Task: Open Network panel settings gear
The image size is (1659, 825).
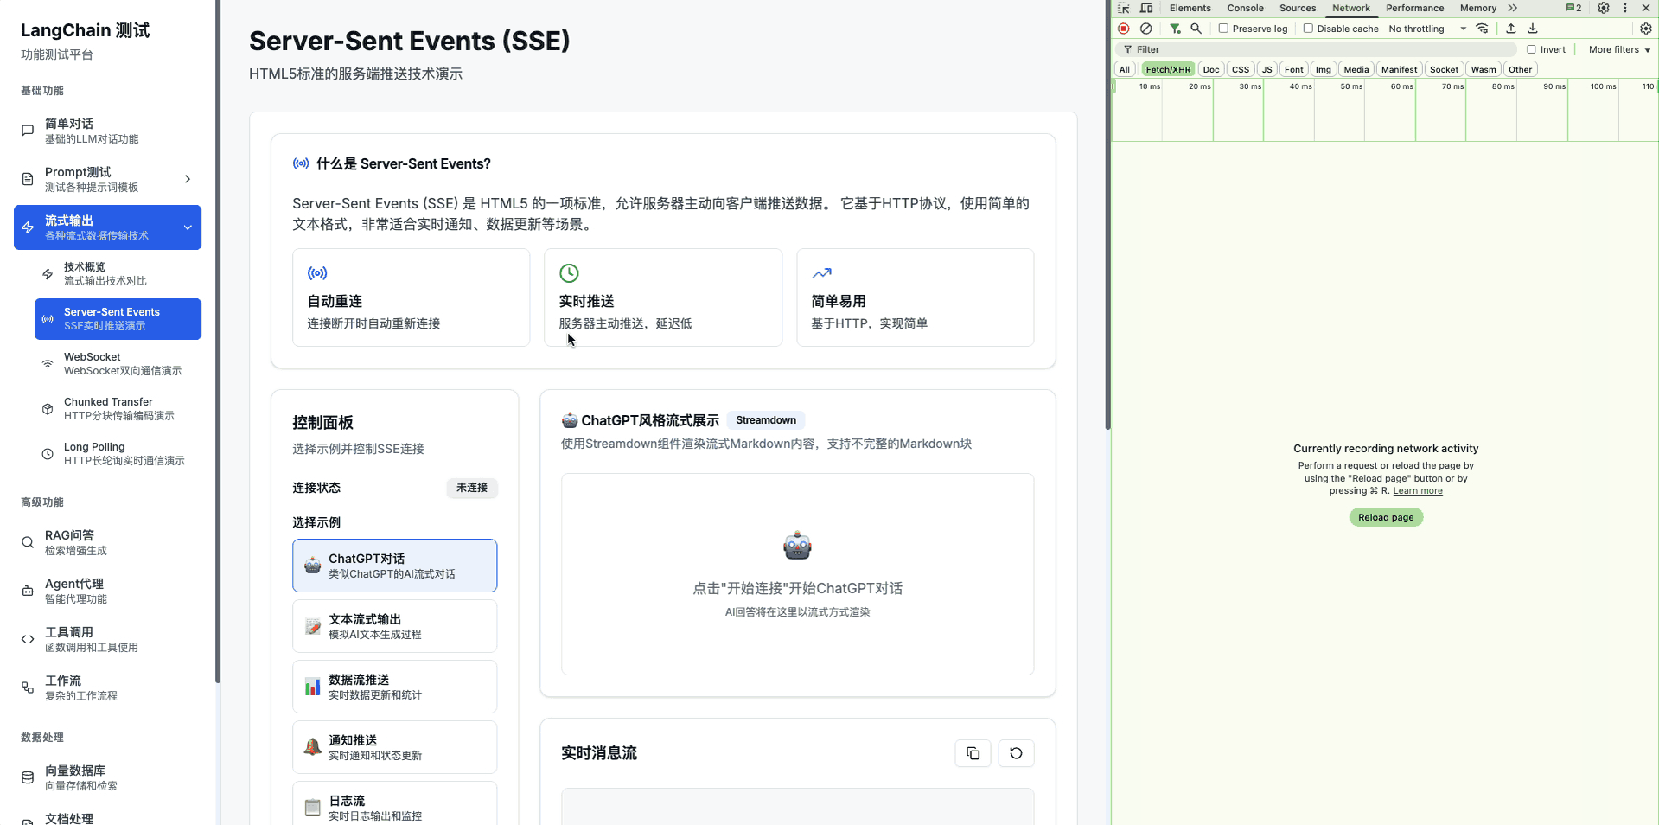Action: [x=1646, y=29]
